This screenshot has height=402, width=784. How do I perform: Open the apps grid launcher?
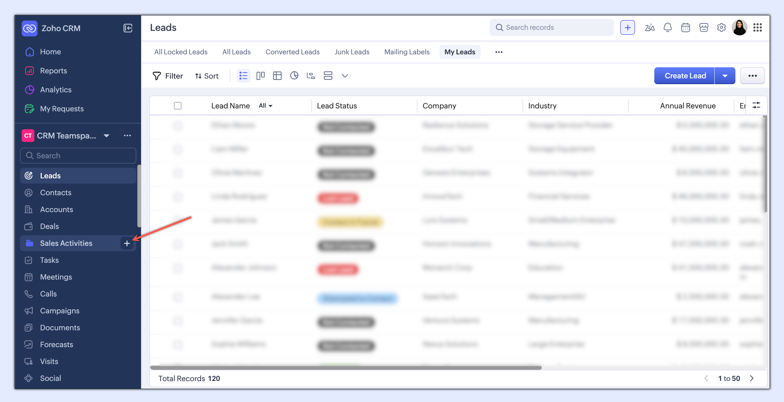(x=758, y=28)
